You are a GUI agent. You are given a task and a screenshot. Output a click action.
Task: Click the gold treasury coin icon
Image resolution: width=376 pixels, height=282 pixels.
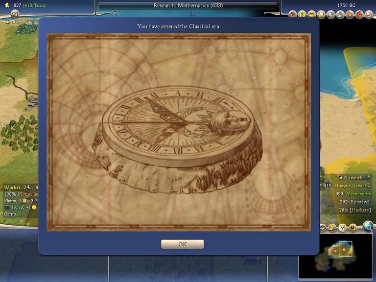(x=7, y=5)
